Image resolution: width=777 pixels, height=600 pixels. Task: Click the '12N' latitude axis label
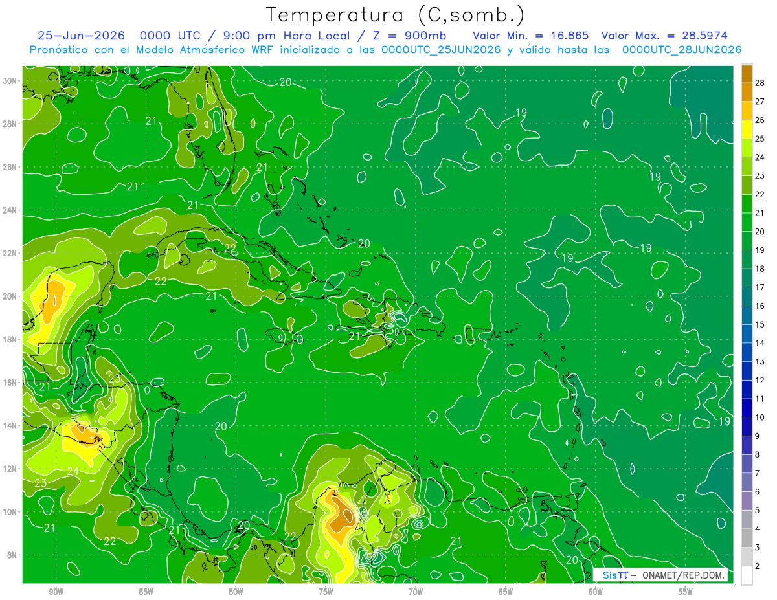pyautogui.click(x=11, y=469)
